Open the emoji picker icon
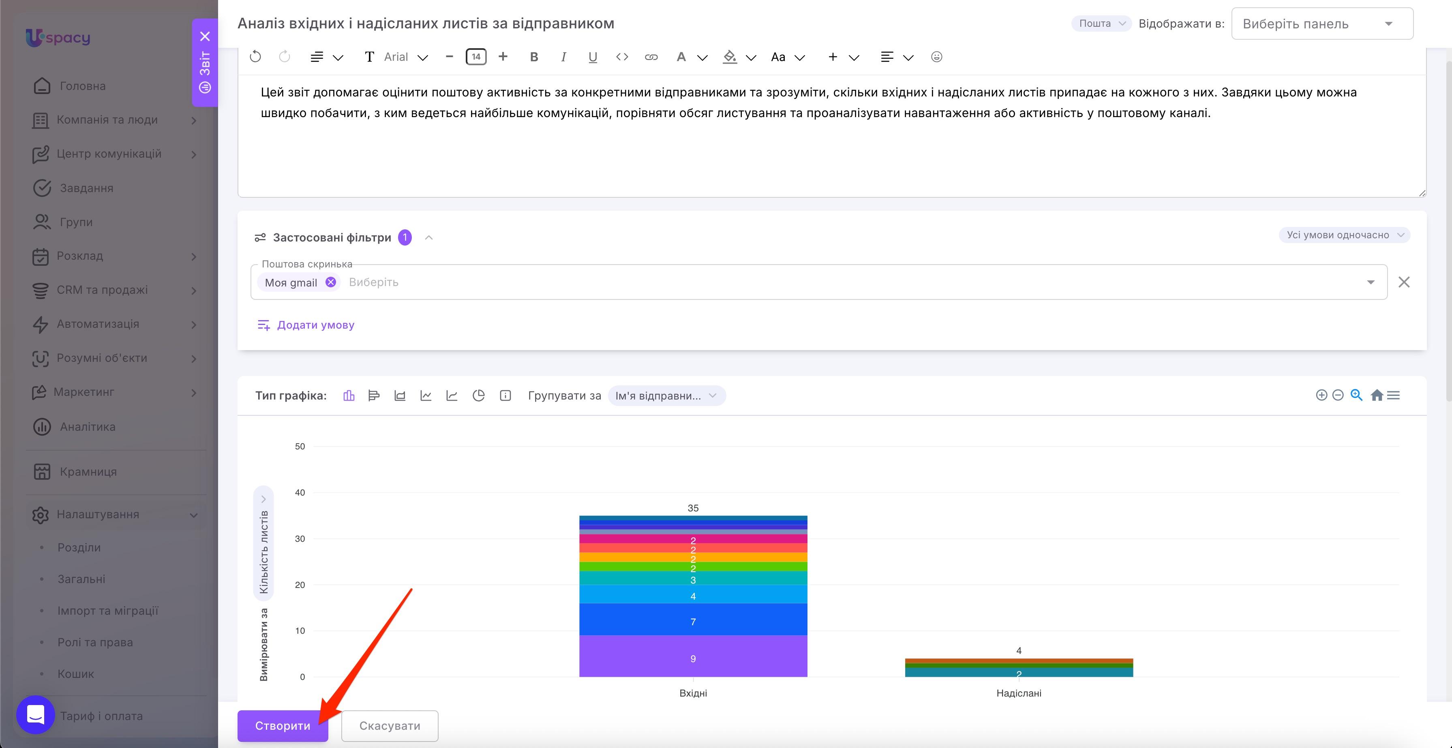This screenshot has height=748, width=1452. coord(936,57)
